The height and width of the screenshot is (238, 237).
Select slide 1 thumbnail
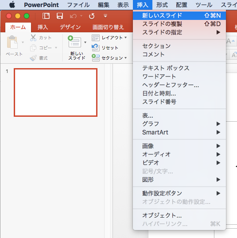pos(55,92)
